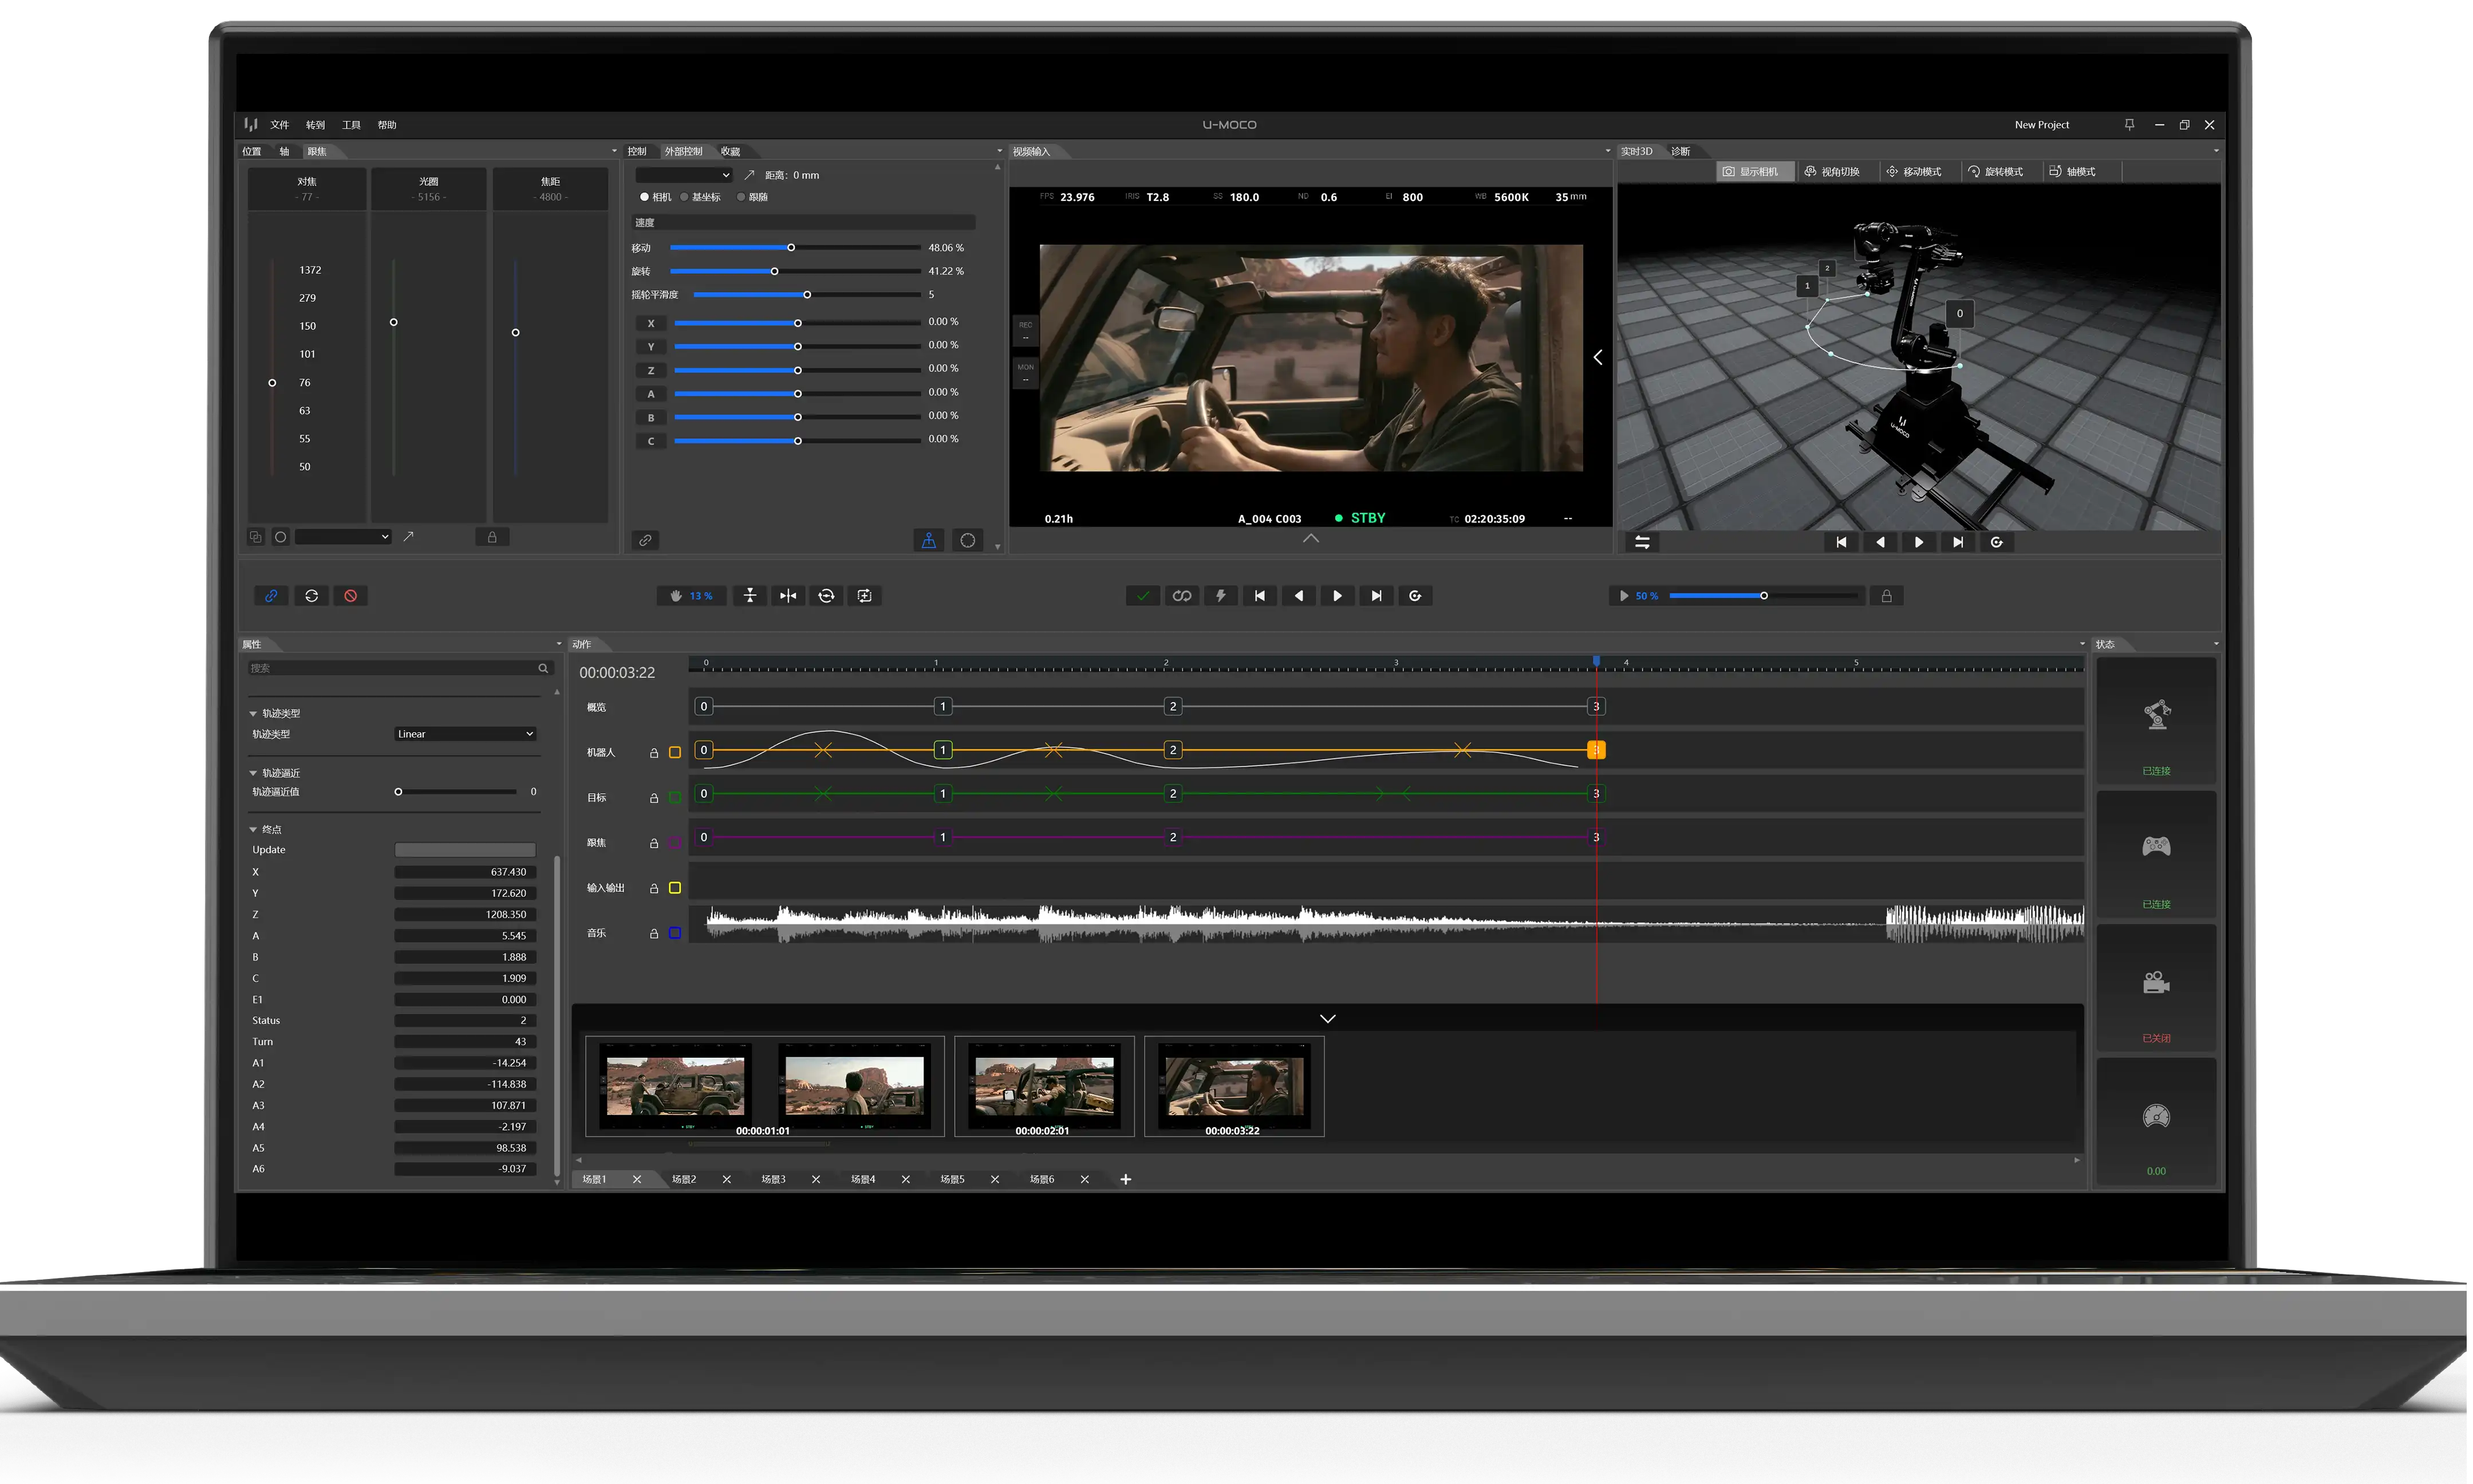Collapse the 轨迹逼近 section
The height and width of the screenshot is (1484, 2473).
pos(253,773)
